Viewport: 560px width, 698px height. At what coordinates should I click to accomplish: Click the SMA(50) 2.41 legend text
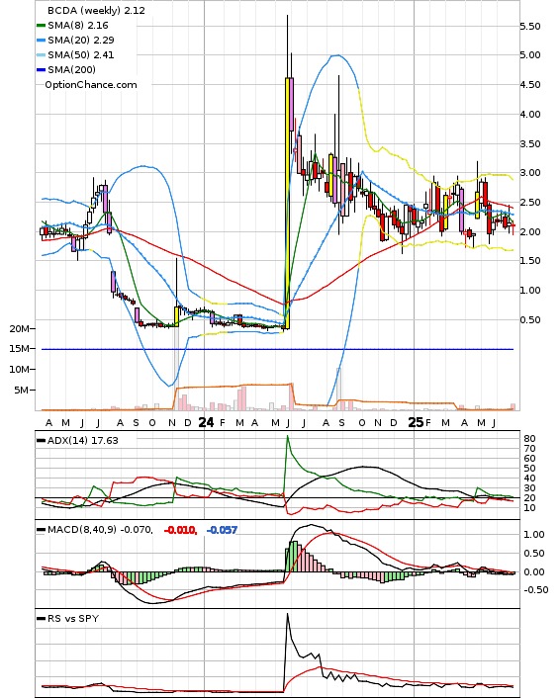click(81, 54)
